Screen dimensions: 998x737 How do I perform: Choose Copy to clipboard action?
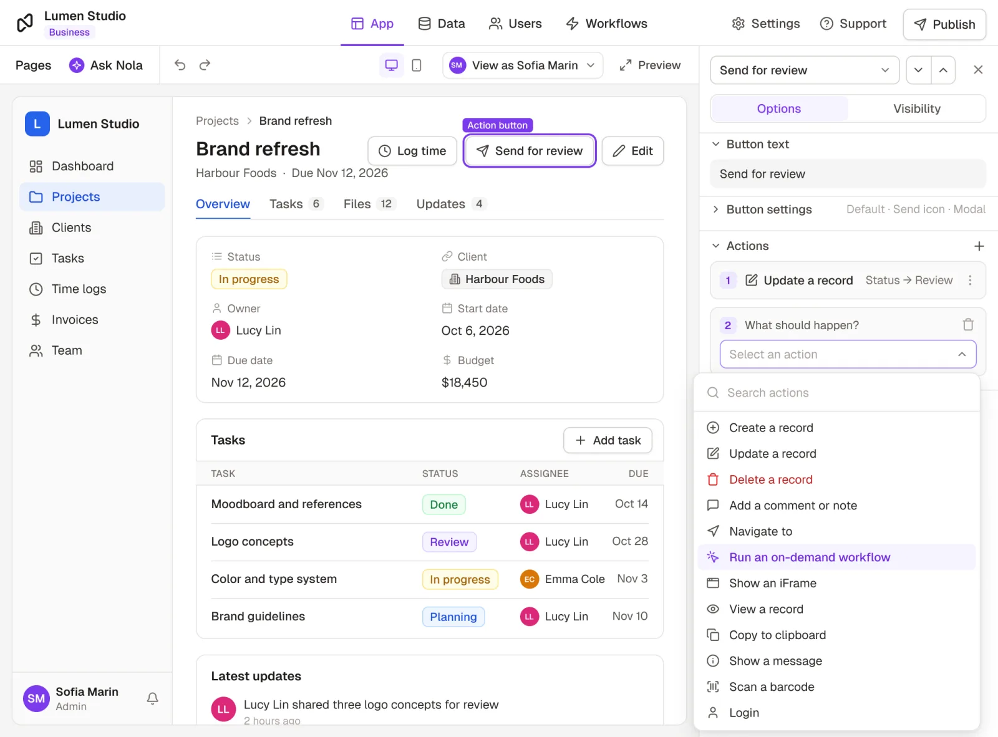tap(836, 635)
